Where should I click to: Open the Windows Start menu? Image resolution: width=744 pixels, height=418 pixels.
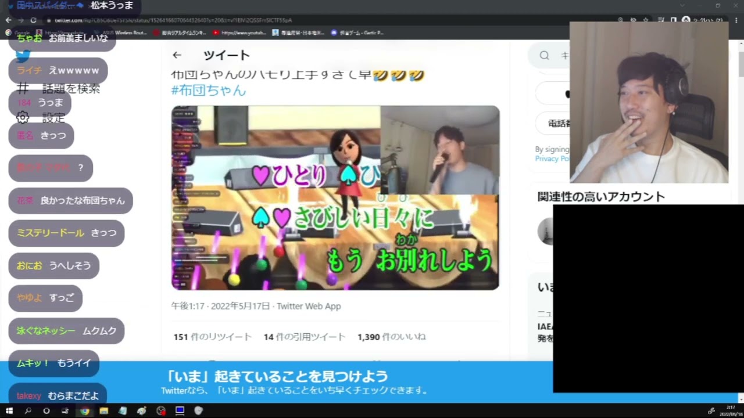9,410
